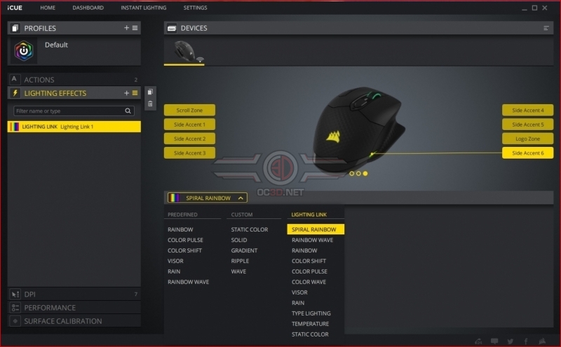Screen dimensions: 561x347
Task: Choose custom Static Color effect
Action: click(250, 229)
